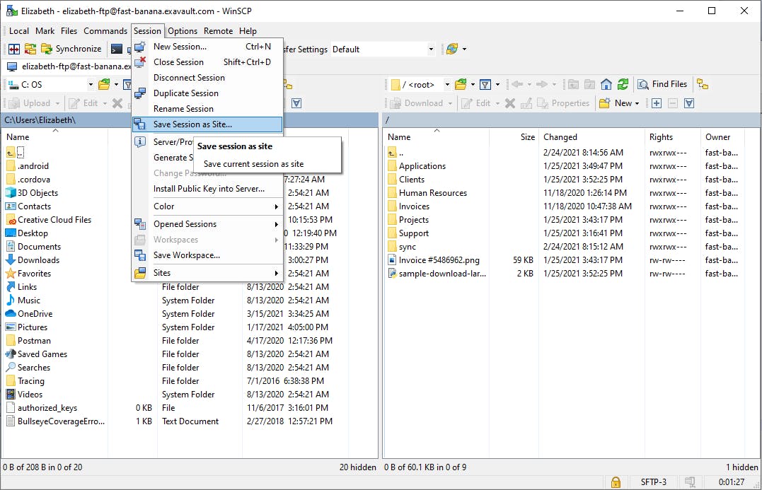The image size is (762, 490).
Task: Open the Help menu
Action: coord(248,30)
